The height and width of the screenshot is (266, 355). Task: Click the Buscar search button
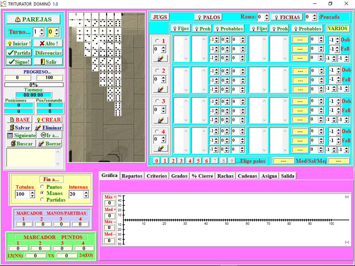pos(21,143)
